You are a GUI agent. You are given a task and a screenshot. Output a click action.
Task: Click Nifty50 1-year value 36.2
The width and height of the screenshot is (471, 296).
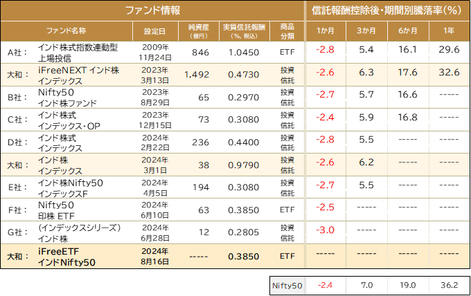click(x=449, y=285)
